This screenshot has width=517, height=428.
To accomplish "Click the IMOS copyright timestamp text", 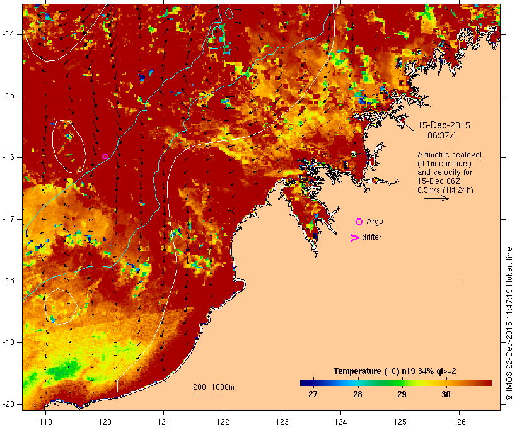I will tap(509, 324).
